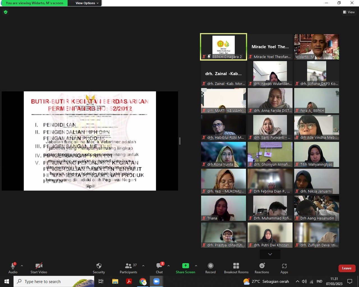
Task: Click the green encryption shield icon
Action: [6, 12]
